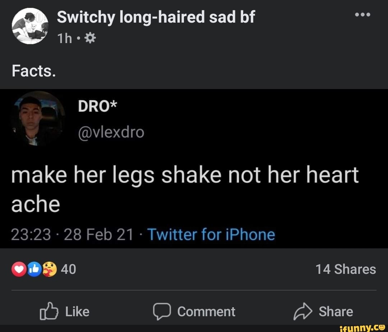Viewport: 388px width, 332px height.
Task: Open the Twitter for iPhone link
Action: click(x=211, y=234)
